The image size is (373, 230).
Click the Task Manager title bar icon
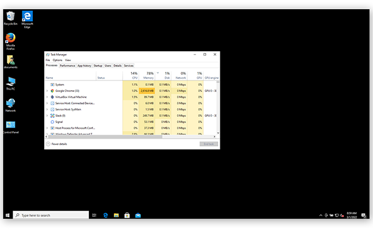(48, 55)
